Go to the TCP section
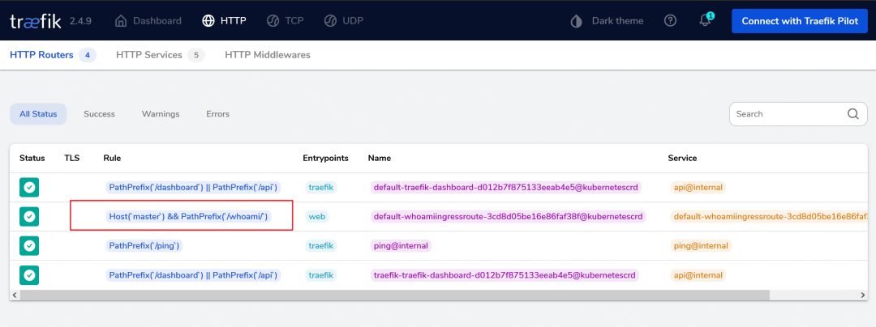 [x=285, y=21]
